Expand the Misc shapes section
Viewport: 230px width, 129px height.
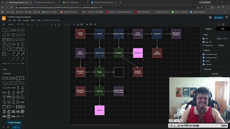4,70
